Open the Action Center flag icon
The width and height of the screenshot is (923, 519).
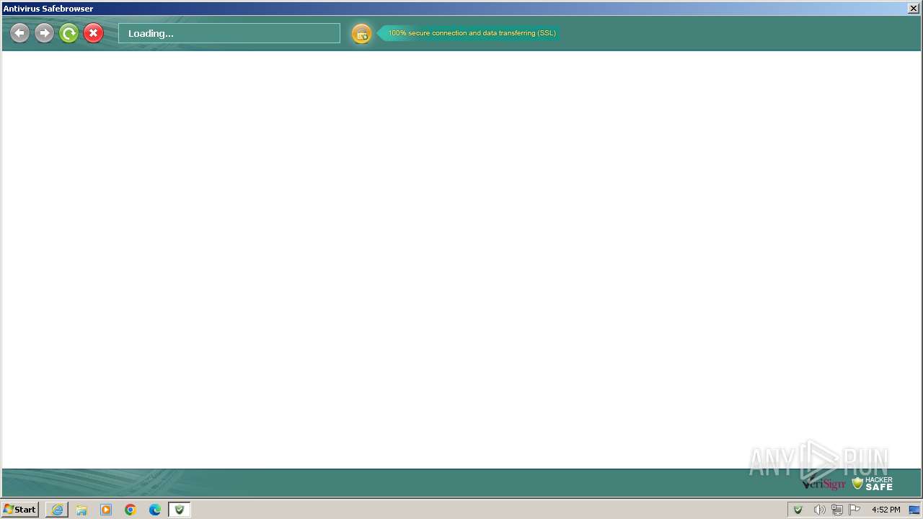point(854,510)
